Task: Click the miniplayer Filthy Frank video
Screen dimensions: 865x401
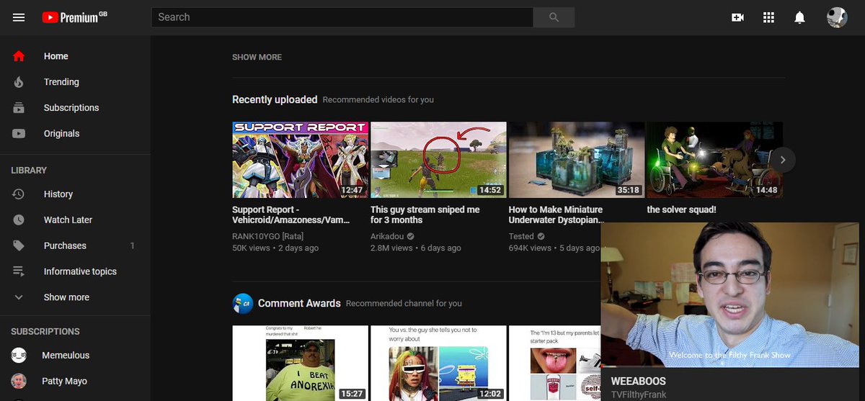Action: click(729, 294)
